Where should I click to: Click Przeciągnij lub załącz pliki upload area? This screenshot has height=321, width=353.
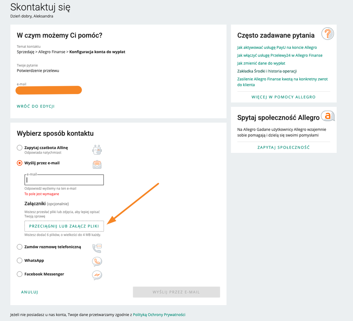tap(64, 226)
